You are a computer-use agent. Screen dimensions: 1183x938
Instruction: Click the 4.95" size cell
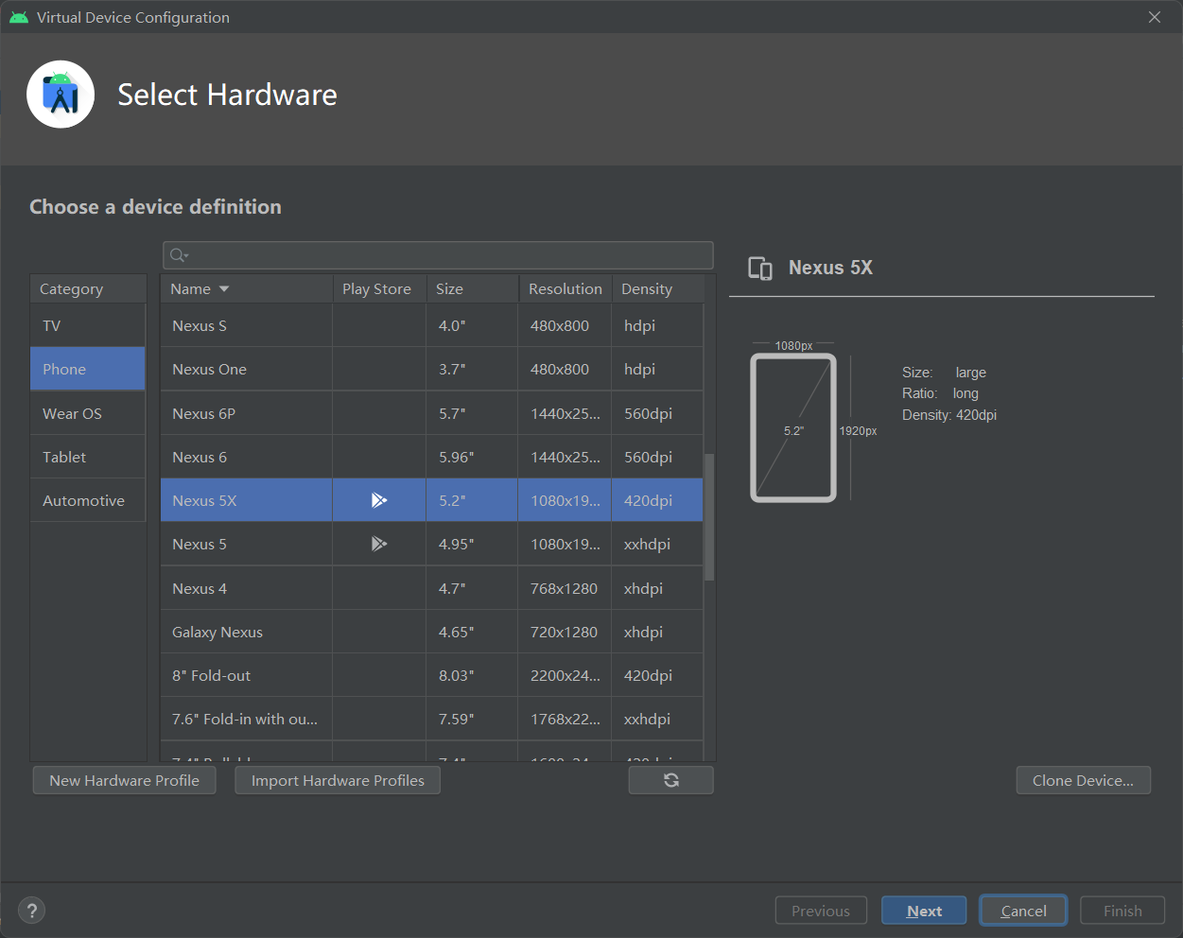click(472, 544)
